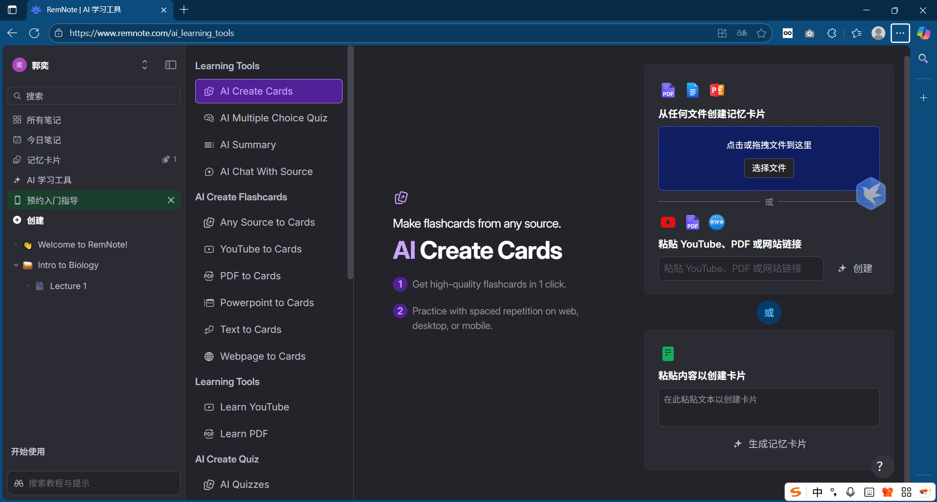Click the browser address bar URL
The width and height of the screenshot is (937, 502).
tap(152, 33)
